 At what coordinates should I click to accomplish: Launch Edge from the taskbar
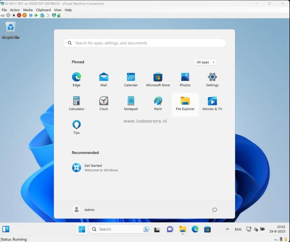point(195,230)
